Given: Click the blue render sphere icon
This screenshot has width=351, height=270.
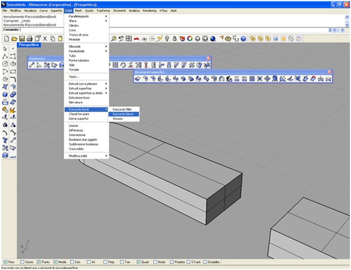Looking at the screenshot, I should tap(213, 39).
